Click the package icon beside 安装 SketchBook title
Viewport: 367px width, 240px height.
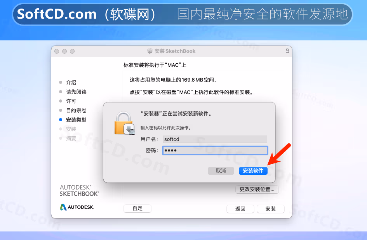150,51
